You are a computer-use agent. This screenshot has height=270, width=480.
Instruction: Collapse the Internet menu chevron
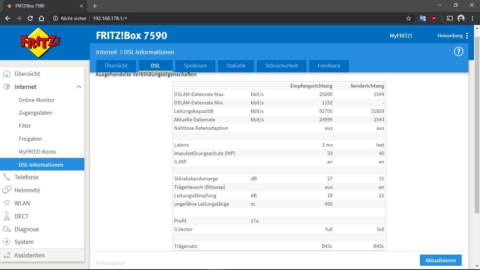click(79, 87)
